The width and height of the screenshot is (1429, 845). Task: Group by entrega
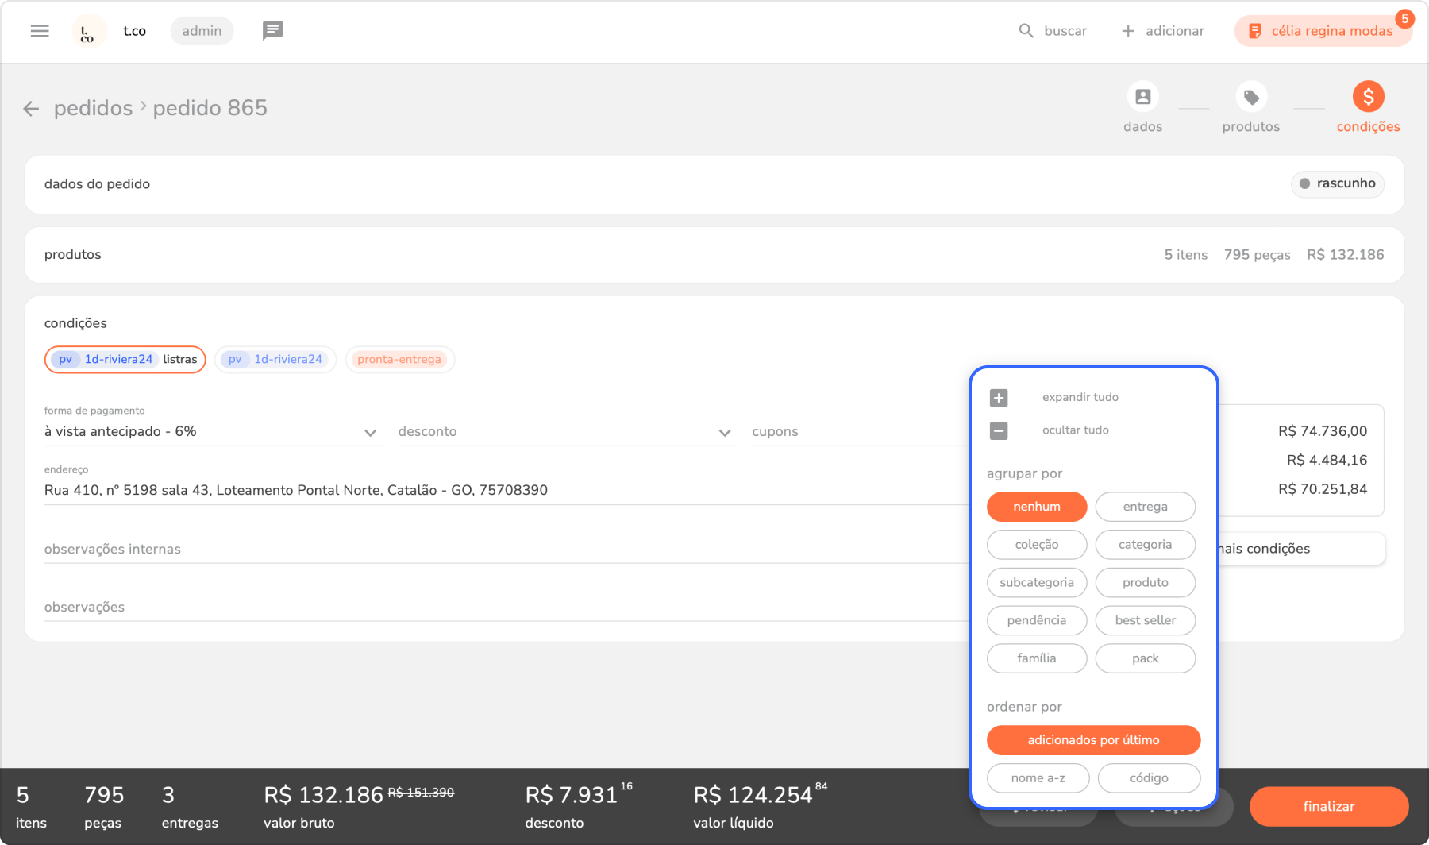click(x=1145, y=507)
